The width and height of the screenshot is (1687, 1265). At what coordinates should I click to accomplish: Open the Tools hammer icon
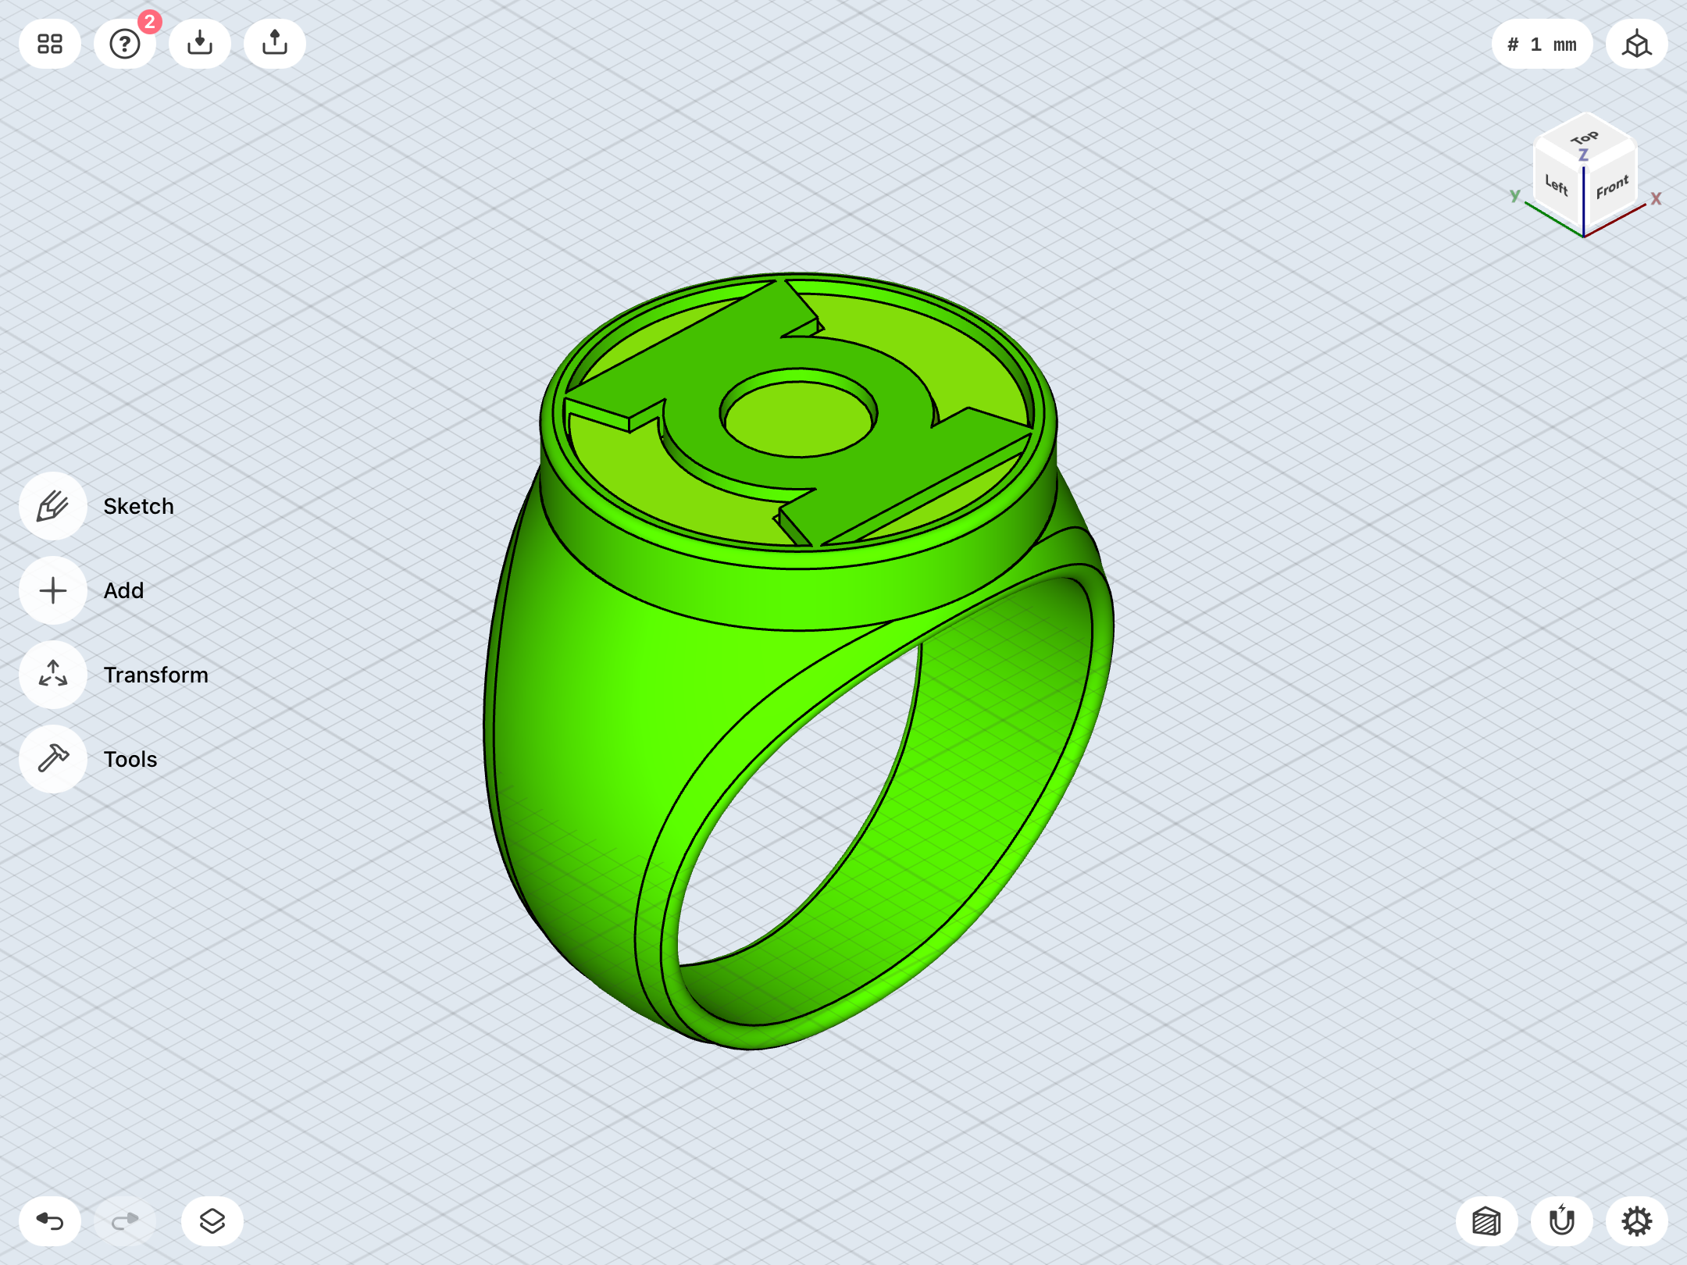(x=53, y=759)
